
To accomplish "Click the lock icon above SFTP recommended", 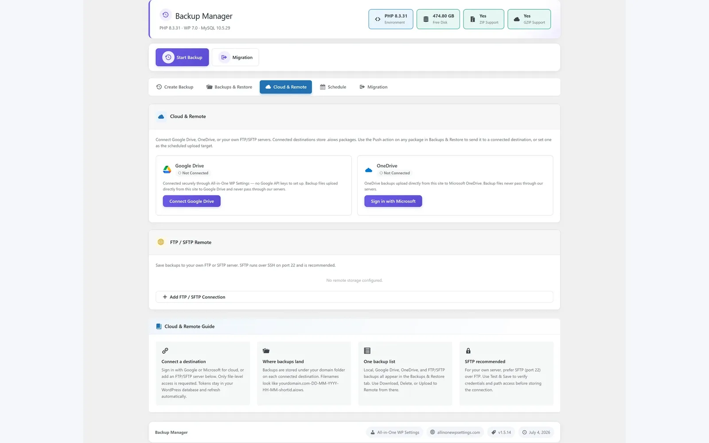I will [x=468, y=350].
